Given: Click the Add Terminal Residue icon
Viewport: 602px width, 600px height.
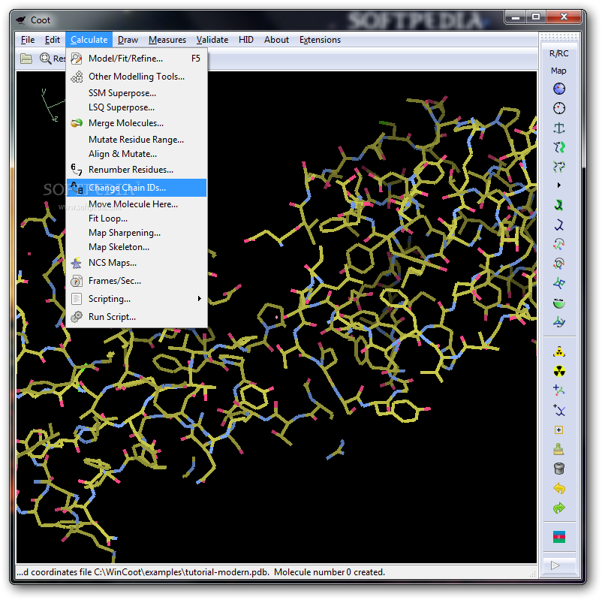Looking at the screenshot, I should [559, 390].
